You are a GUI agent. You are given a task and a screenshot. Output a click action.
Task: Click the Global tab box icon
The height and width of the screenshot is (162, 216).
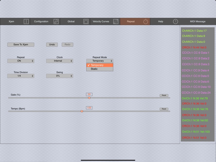click(86, 22)
